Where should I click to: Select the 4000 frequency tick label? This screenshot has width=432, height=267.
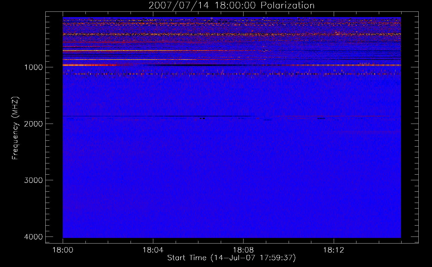point(34,237)
